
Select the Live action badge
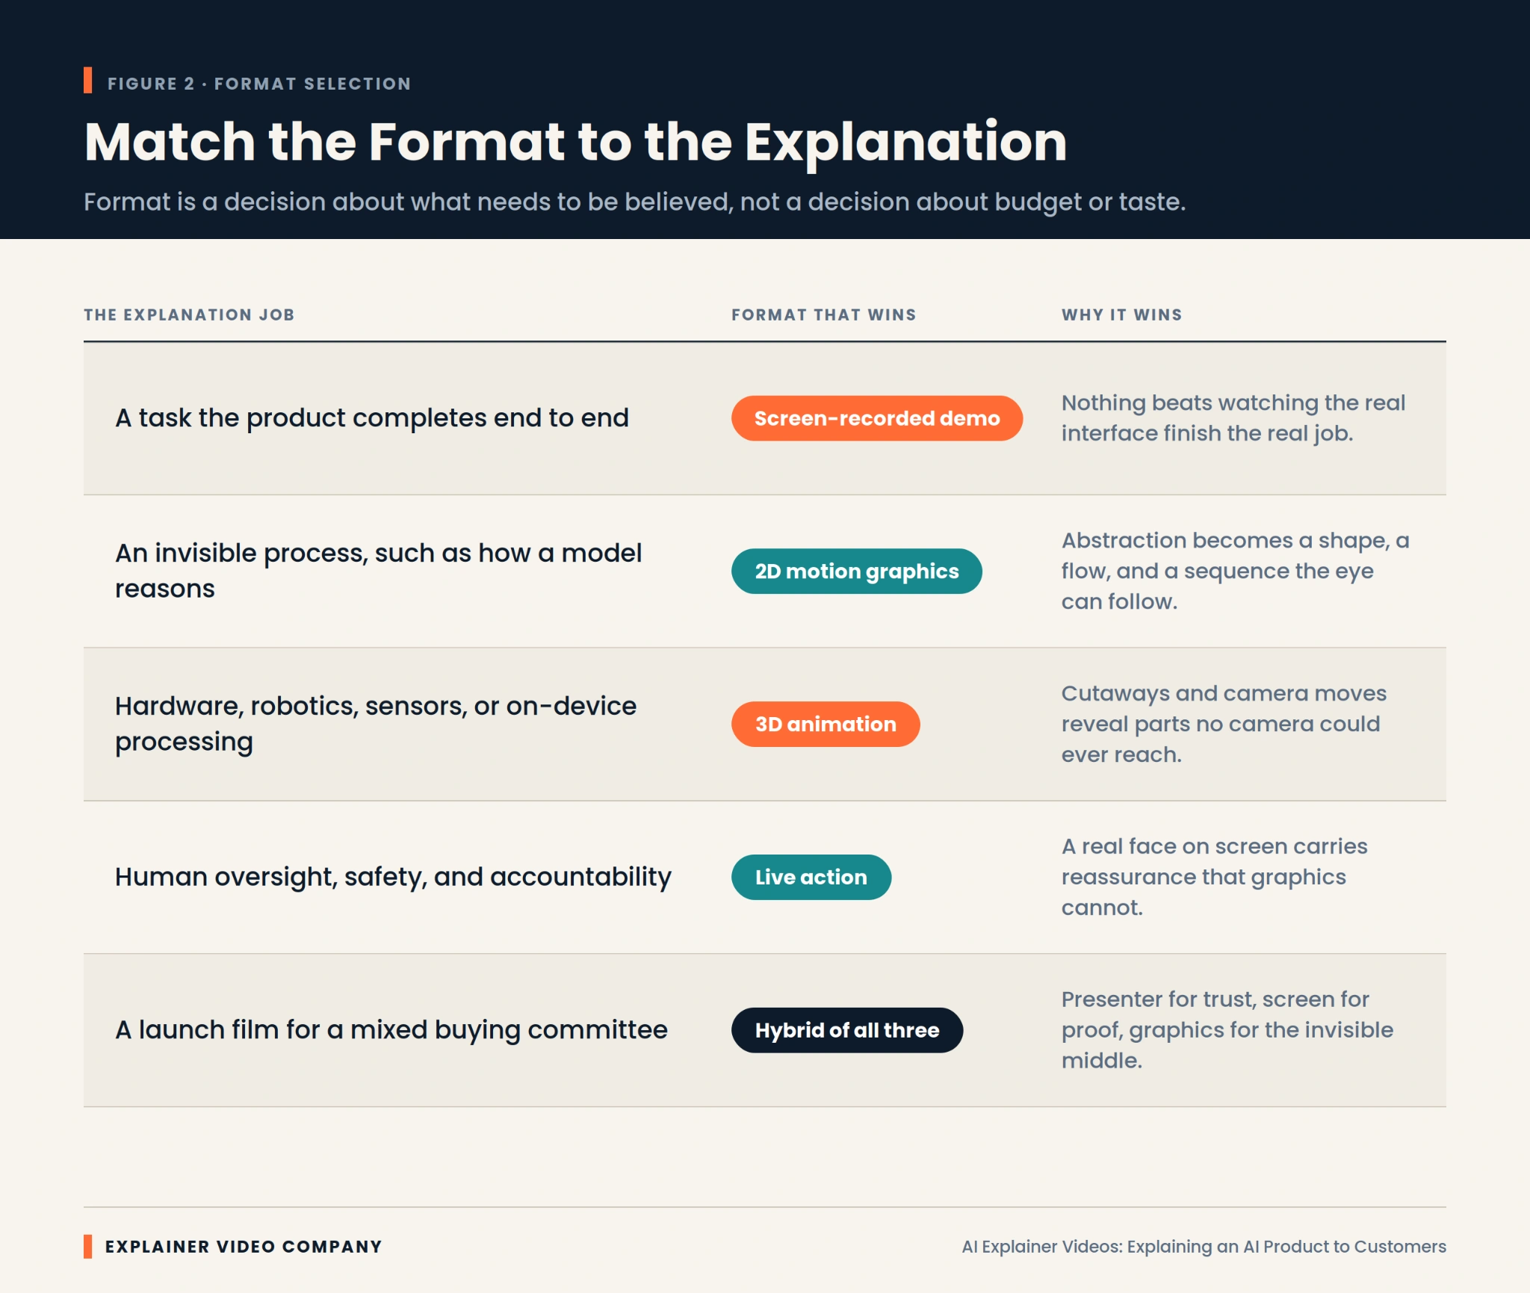click(811, 877)
